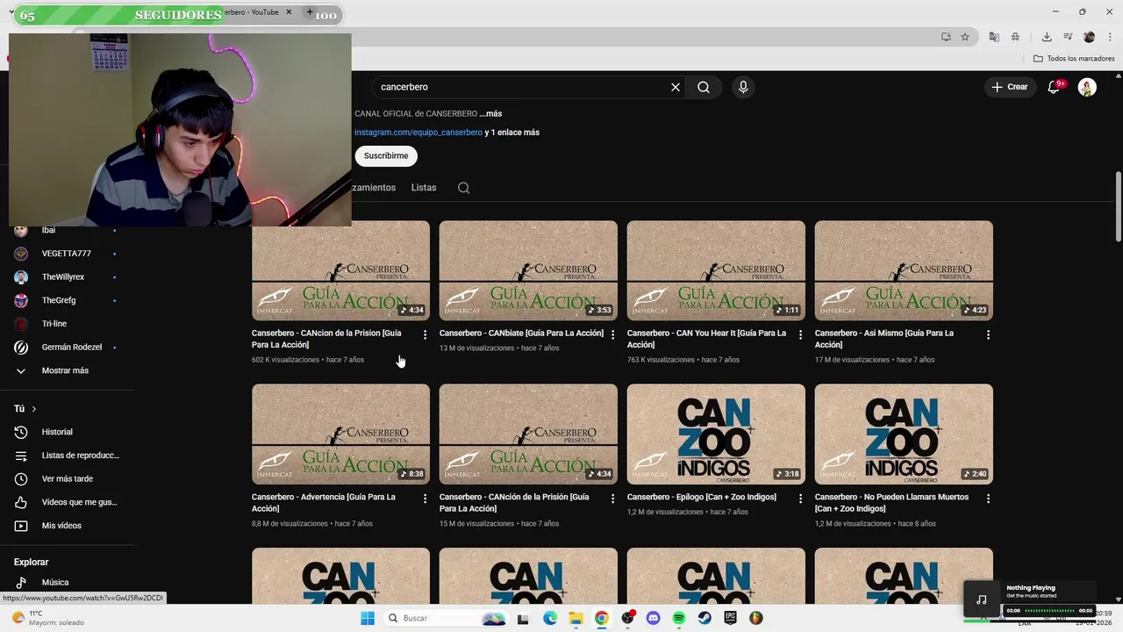The width and height of the screenshot is (1123, 632).
Task: Open the 'y 1 enlace más' links
Action: point(512,133)
